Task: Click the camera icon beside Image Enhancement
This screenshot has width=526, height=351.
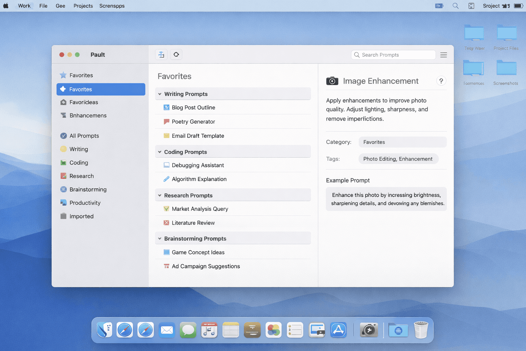Action: click(x=332, y=81)
